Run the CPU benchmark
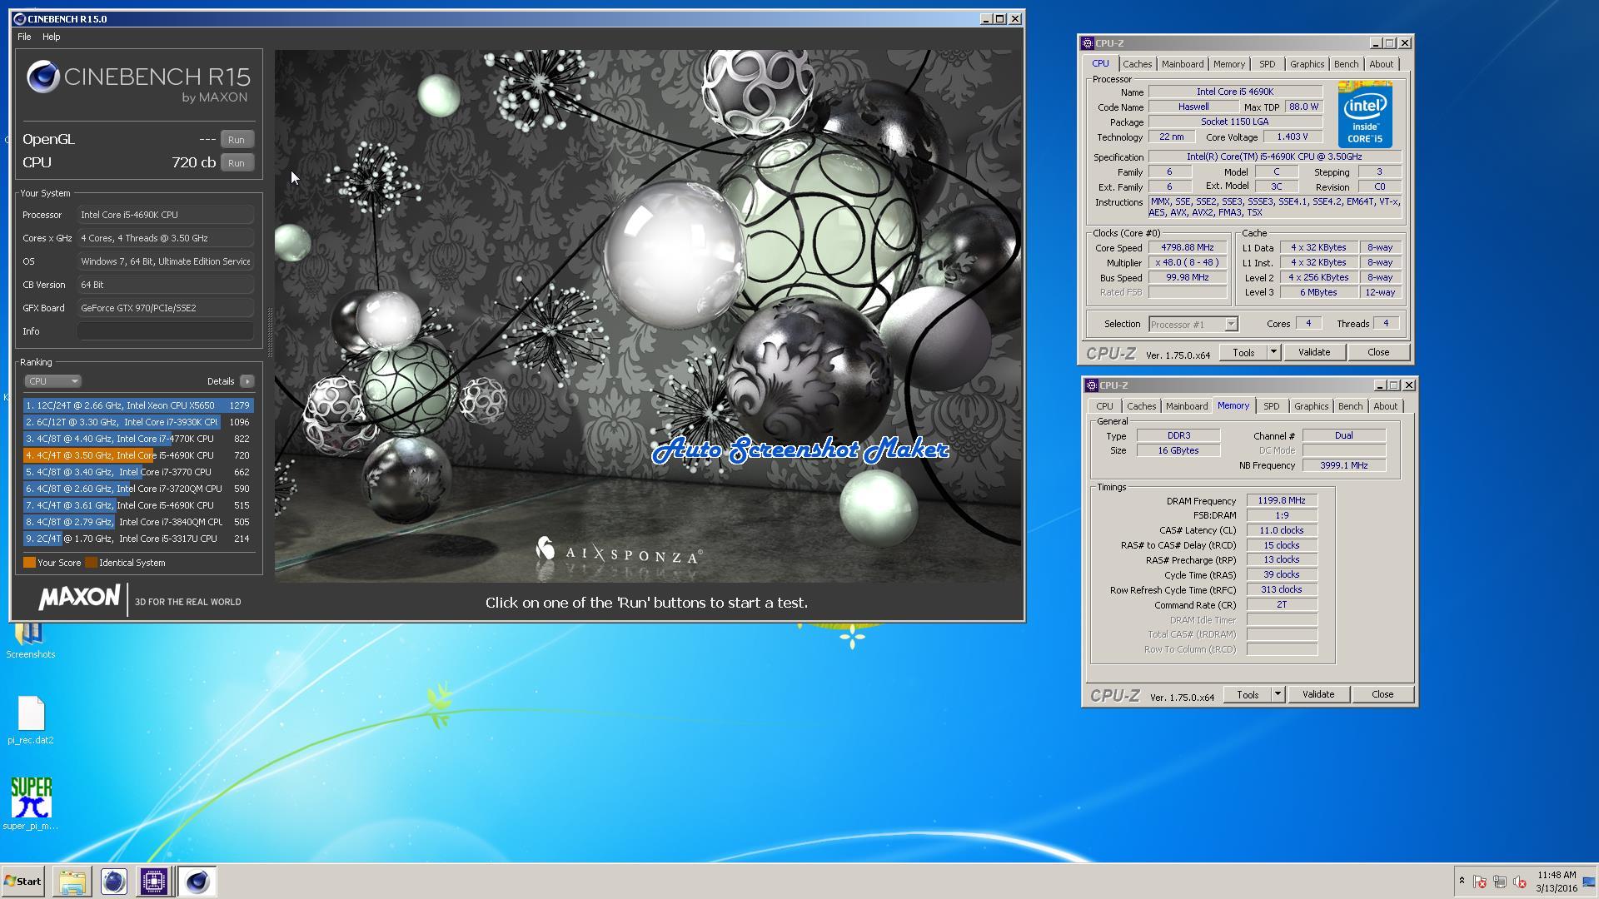Screen dimensions: 1599x899 (237, 163)
